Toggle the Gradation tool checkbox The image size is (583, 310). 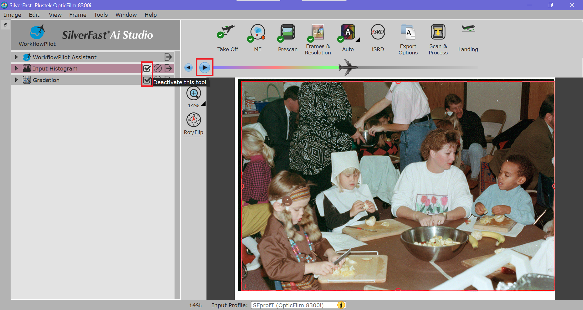(147, 80)
